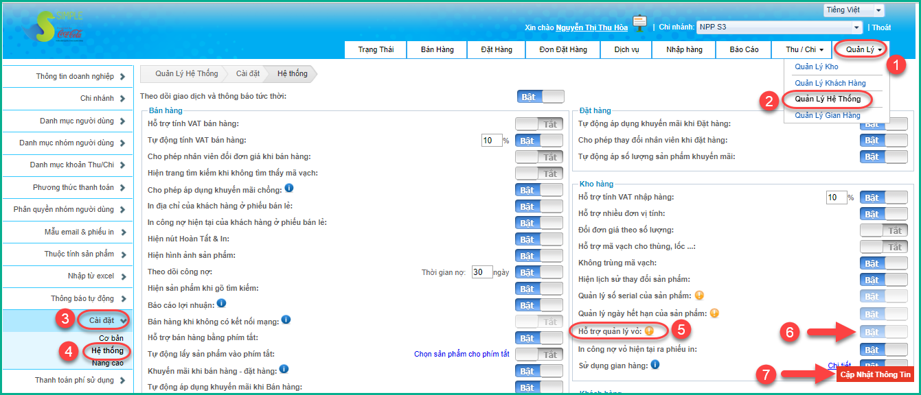Open the Báo Cáo menu tab
Screen dimensions: 921x395
(744, 49)
